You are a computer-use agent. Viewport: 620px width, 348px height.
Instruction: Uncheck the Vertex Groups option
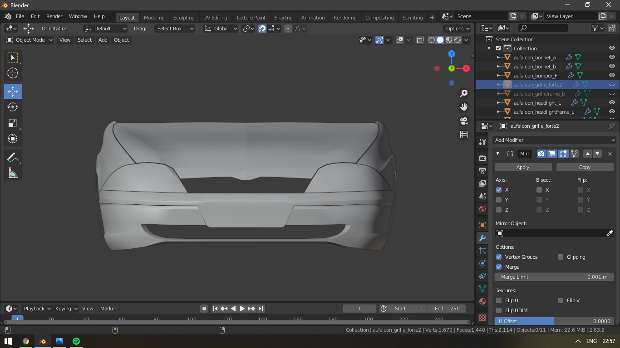coord(499,257)
